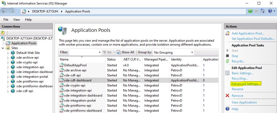
Task: Click v4.0 CLR version cell of DefaultAppPool
Action: 126,65
